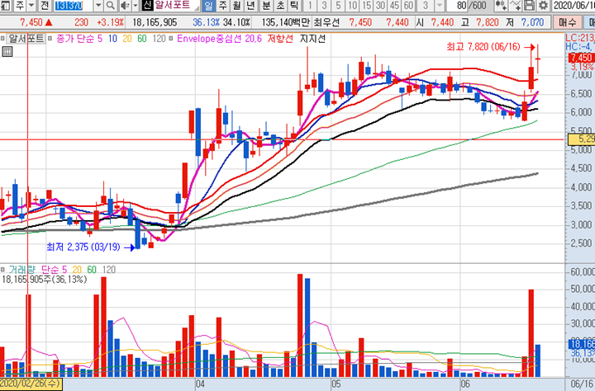Click current price 7,450 in quote bar
This screenshot has height=391, width=595.
(x=31, y=22)
